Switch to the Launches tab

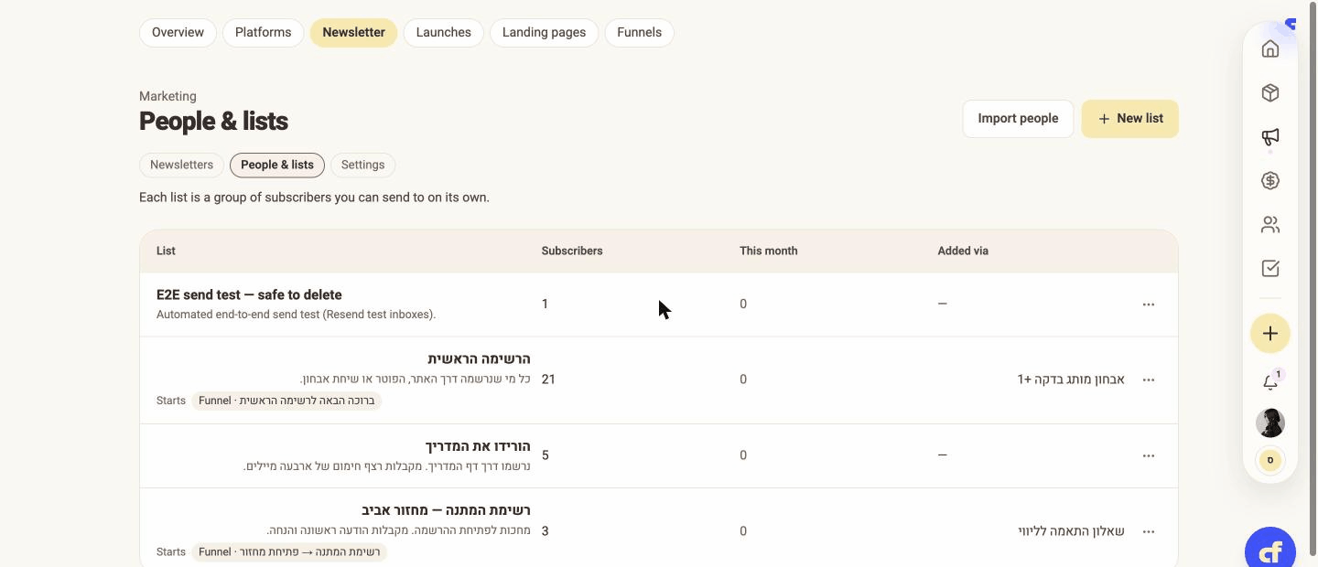click(x=443, y=33)
